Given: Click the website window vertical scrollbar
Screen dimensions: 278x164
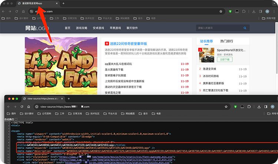Looking at the screenshot, I should click(x=277, y=48).
